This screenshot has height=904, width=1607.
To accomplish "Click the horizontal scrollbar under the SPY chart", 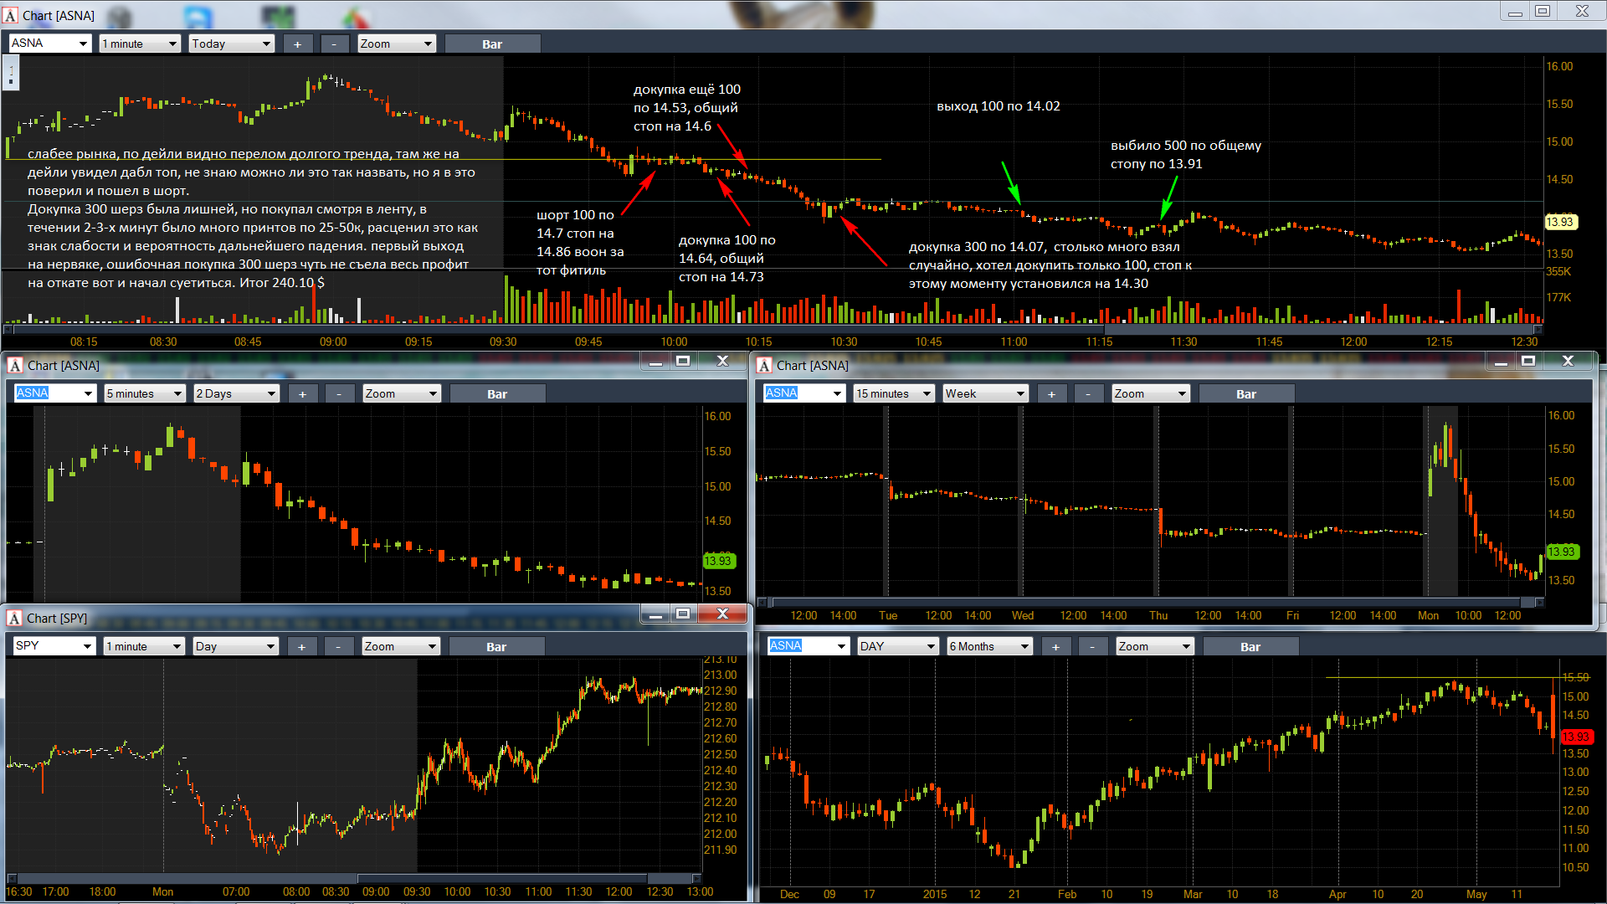I will [354, 878].
